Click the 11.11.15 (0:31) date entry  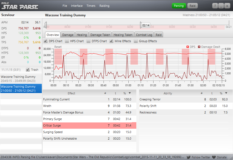11,70
